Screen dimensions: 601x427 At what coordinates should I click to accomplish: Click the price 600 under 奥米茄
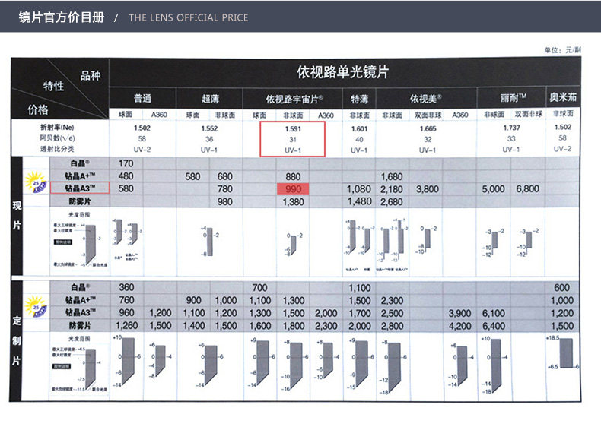pyautogui.click(x=561, y=288)
